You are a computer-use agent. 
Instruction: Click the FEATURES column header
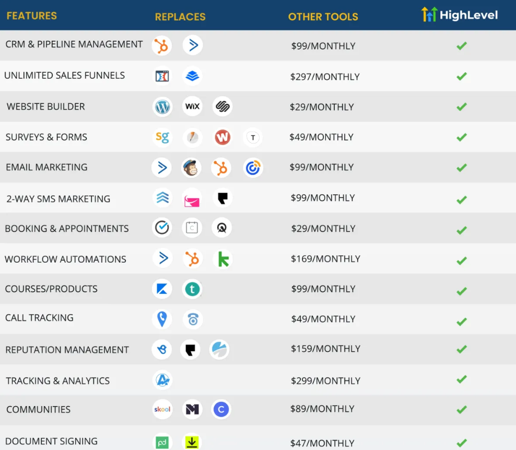32,16
